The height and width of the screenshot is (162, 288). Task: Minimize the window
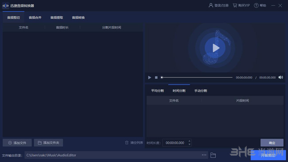(x=273, y=5)
